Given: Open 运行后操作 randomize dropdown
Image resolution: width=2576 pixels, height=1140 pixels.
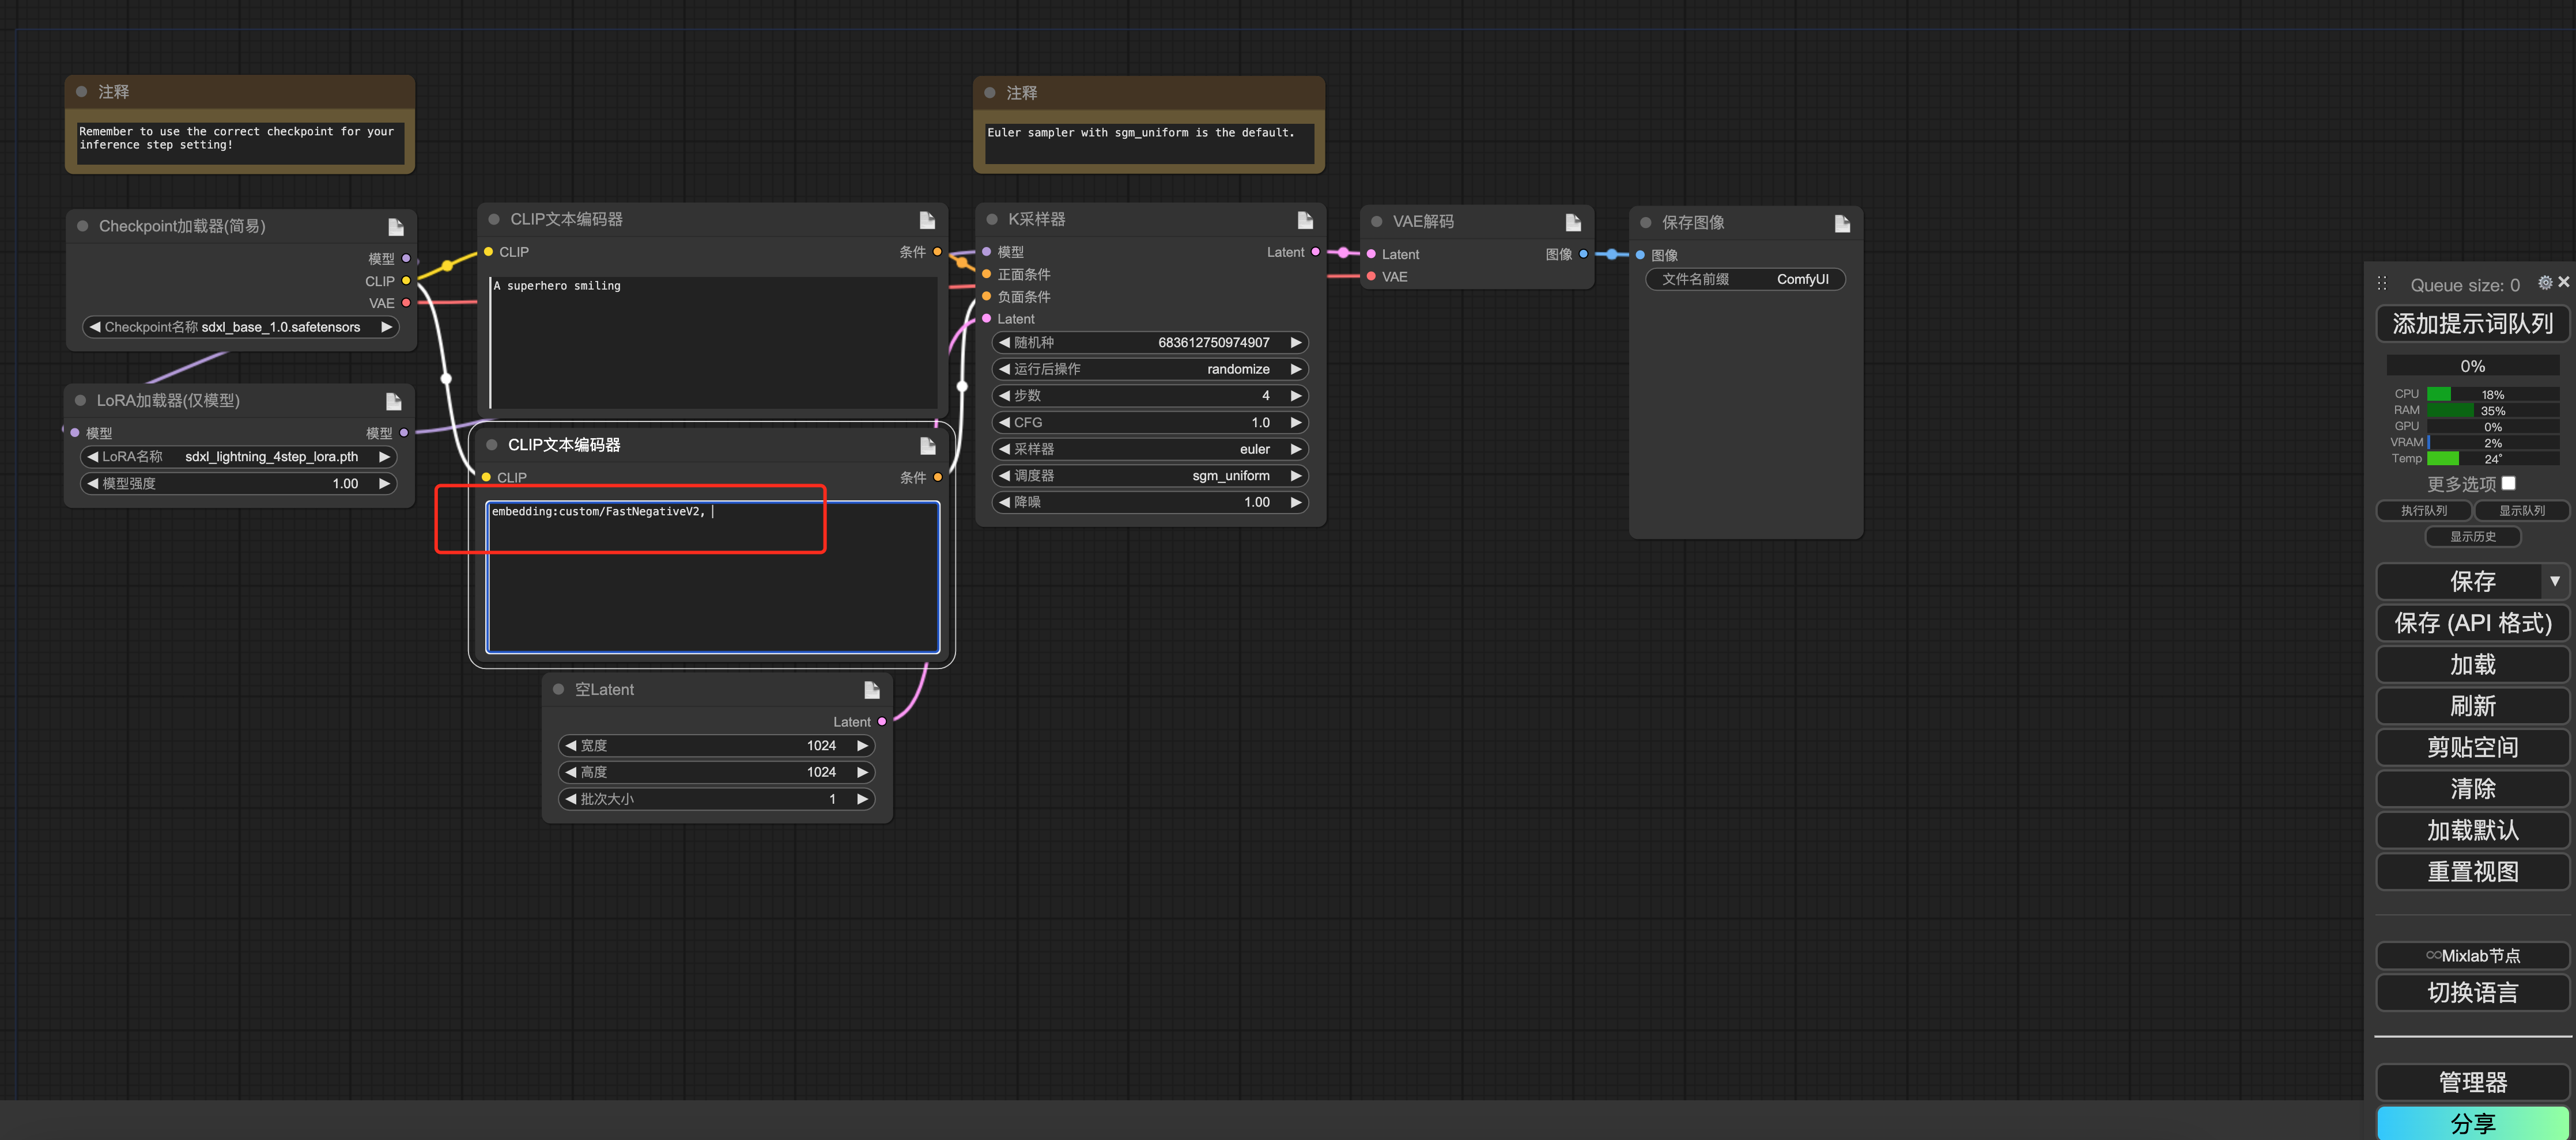Looking at the screenshot, I should coord(1150,370).
